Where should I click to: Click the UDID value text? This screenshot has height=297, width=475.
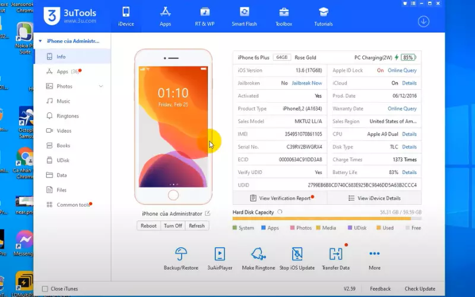pyautogui.click(x=362, y=185)
